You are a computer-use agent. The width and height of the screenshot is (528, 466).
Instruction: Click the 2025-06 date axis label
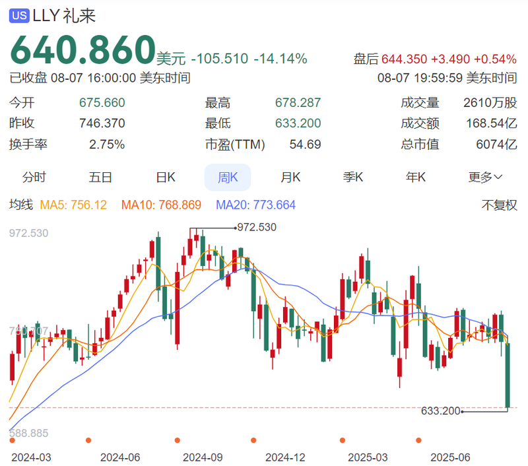450,457
